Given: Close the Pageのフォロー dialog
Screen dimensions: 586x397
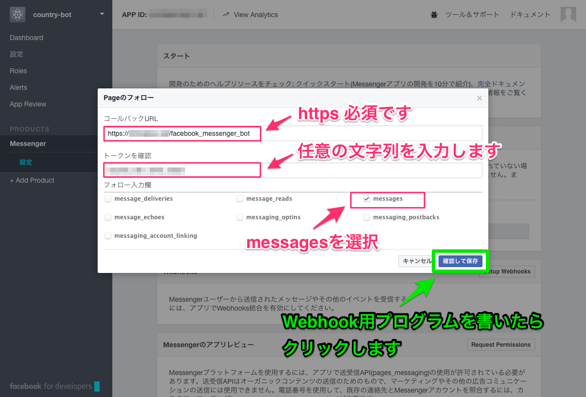Looking at the screenshot, I should pos(479,98).
